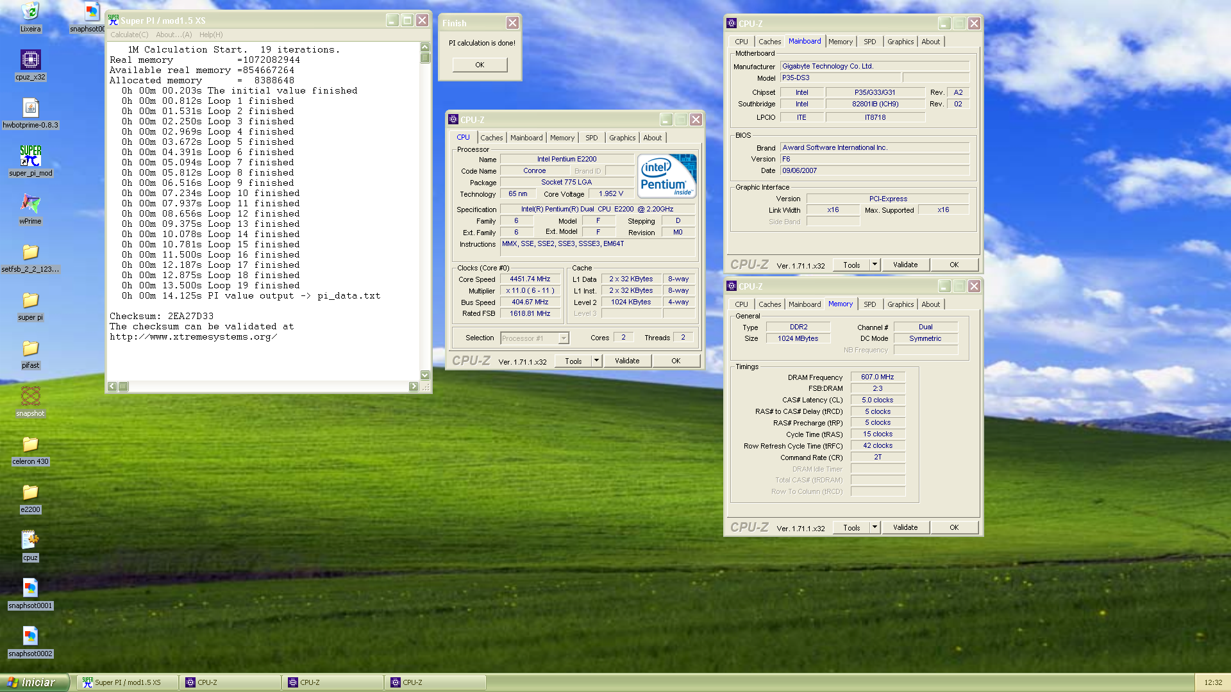Click the CPU-Z CPU window title icon
The image size is (1231, 692).
[x=453, y=120]
